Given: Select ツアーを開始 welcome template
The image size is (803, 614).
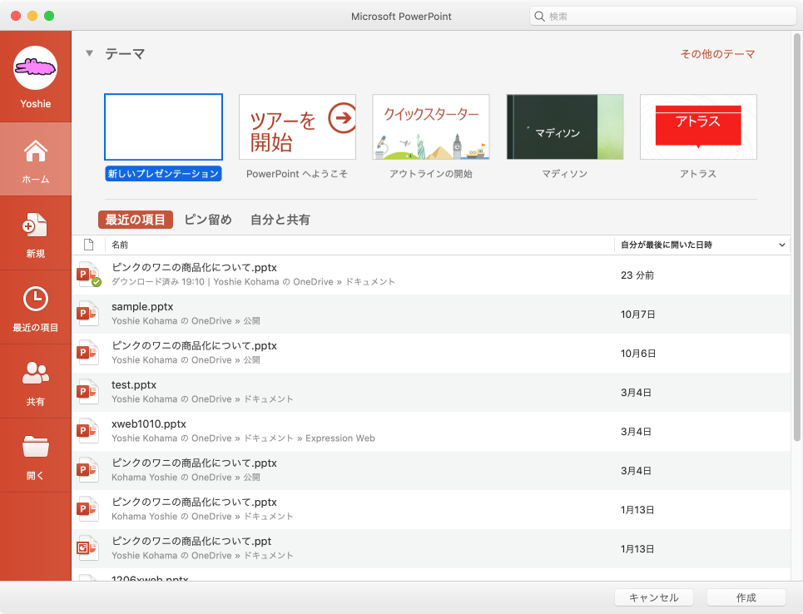Looking at the screenshot, I should [x=298, y=126].
